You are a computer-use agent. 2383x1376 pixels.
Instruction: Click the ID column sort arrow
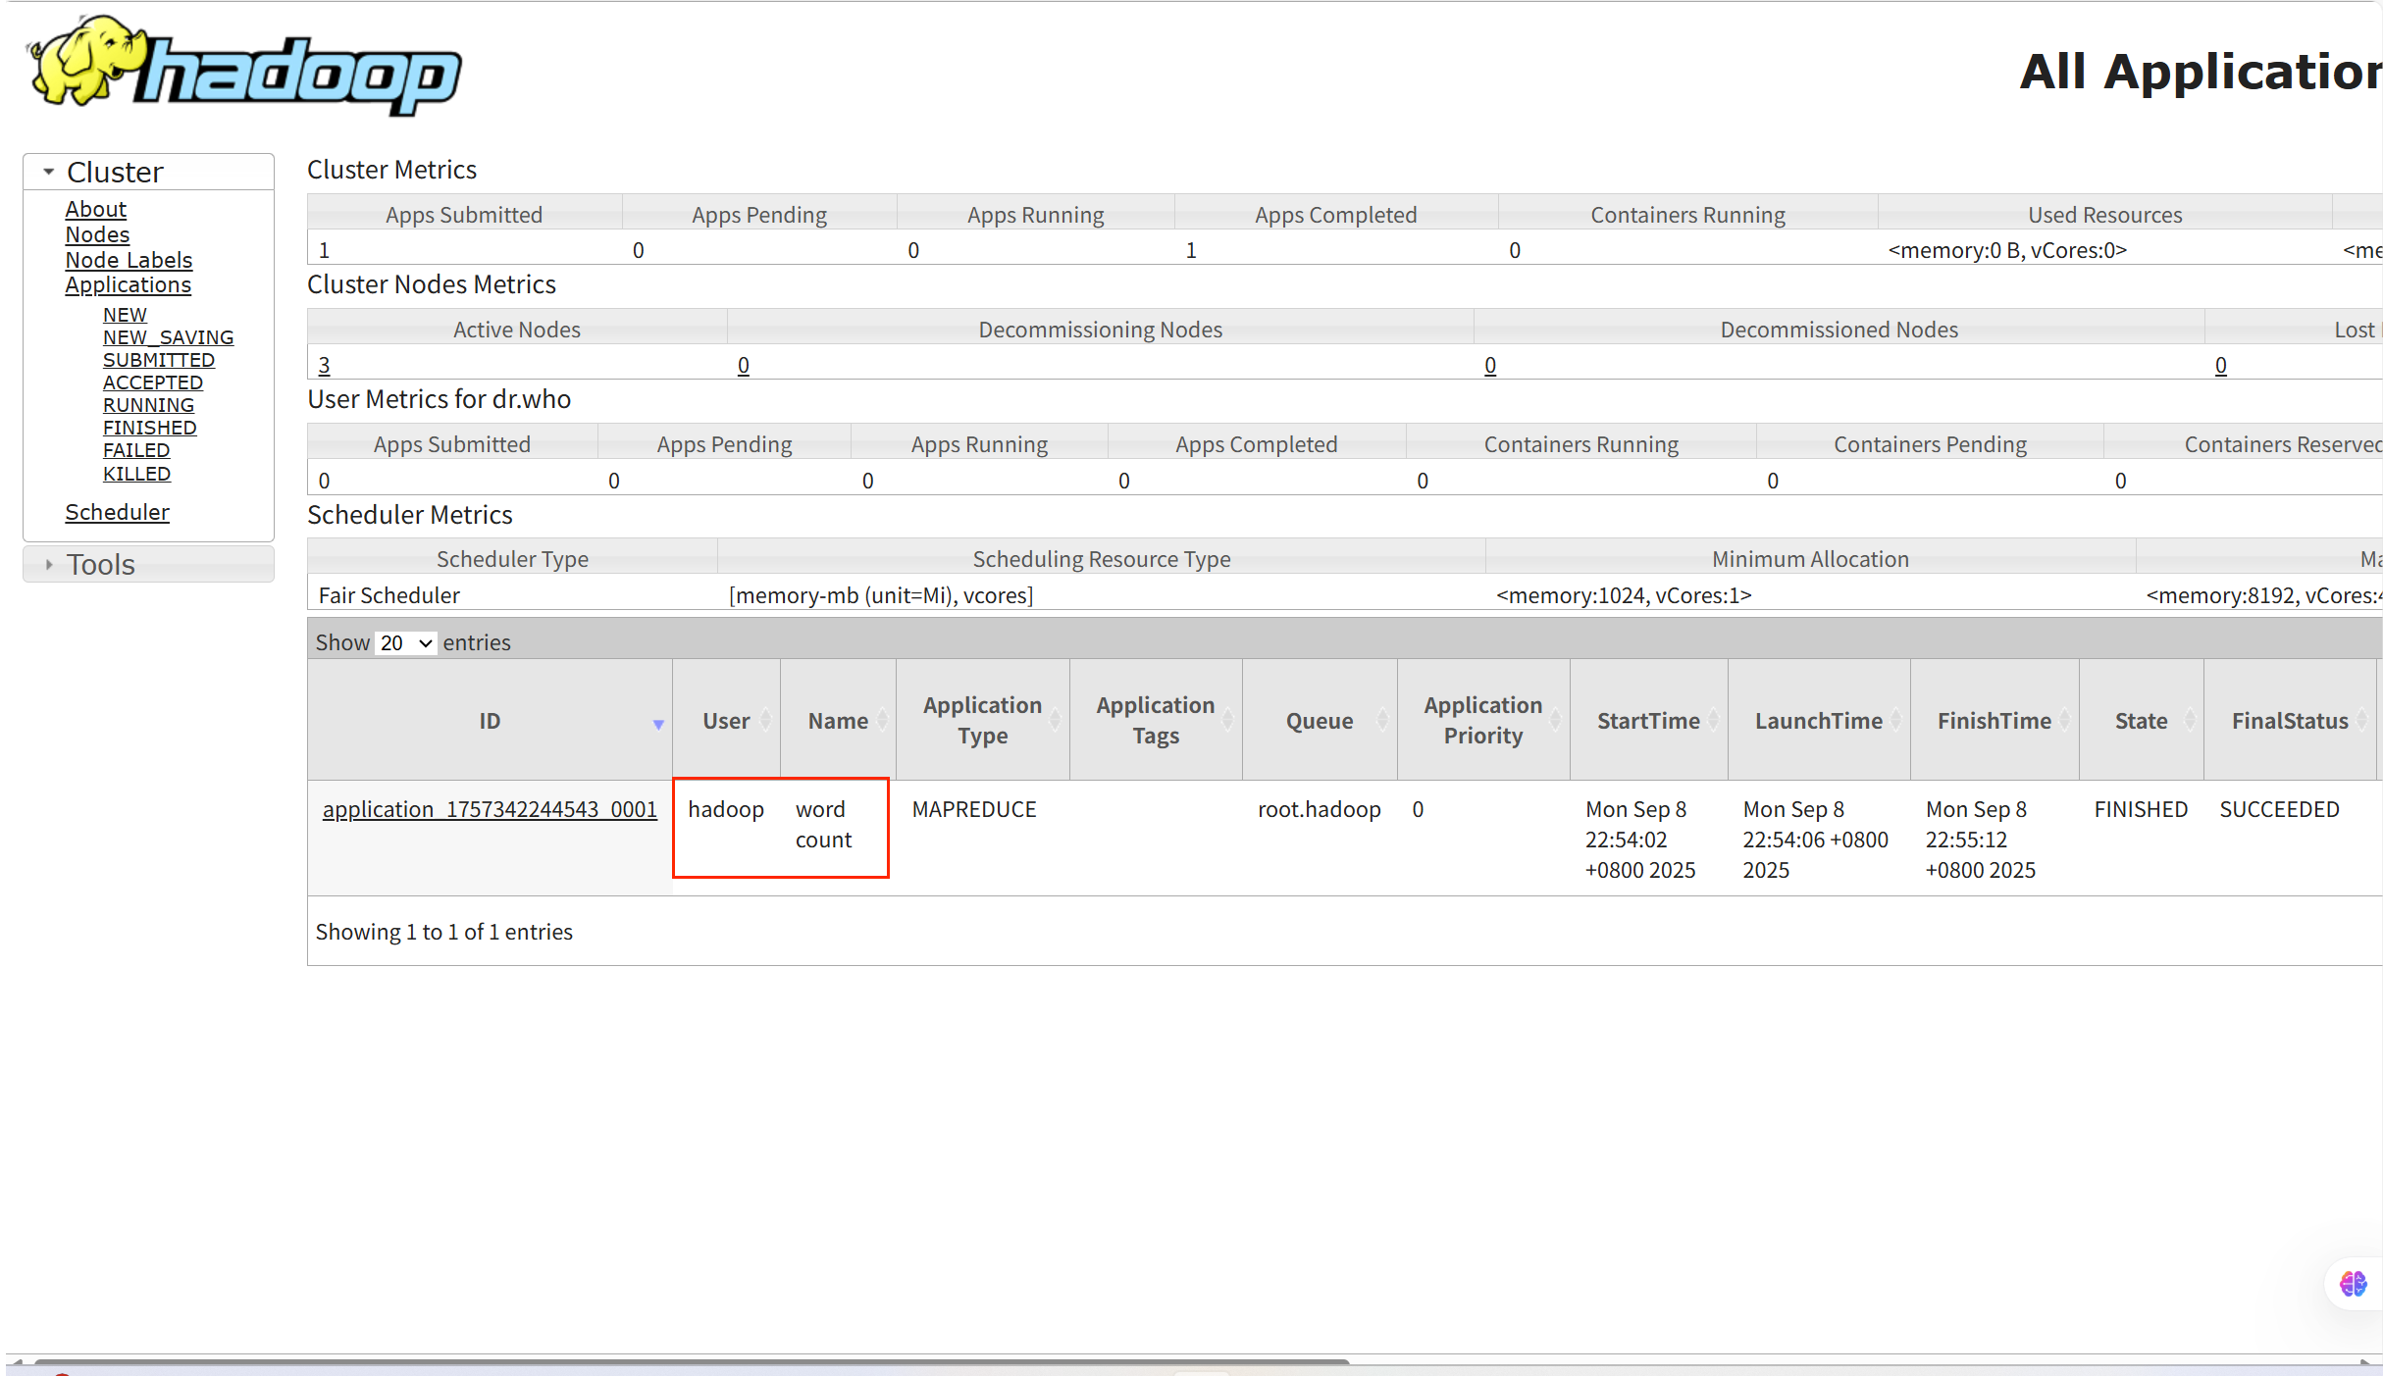coord(658,724)
